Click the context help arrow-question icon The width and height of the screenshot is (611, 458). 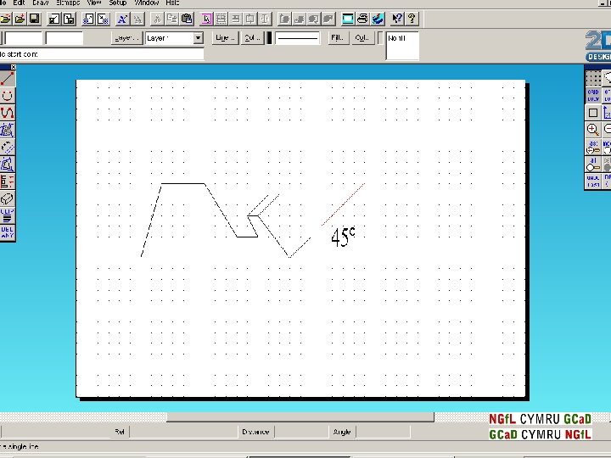(x=397, y=19)
